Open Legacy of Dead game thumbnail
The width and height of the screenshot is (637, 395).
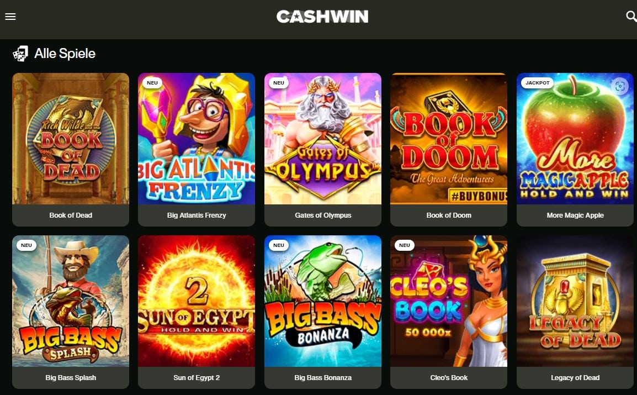pyautogui.click(x=575, y=301)
